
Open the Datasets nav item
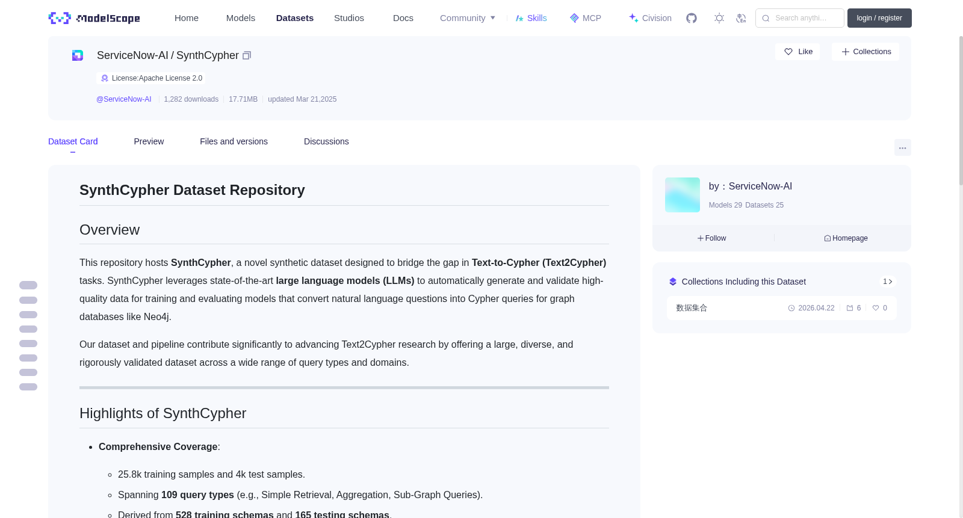pos(295,18)
